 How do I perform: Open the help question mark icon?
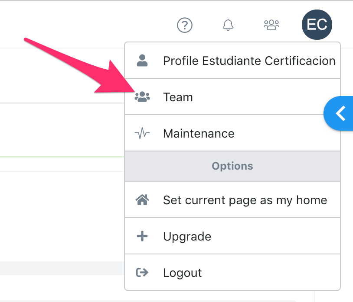coord(185,25)
